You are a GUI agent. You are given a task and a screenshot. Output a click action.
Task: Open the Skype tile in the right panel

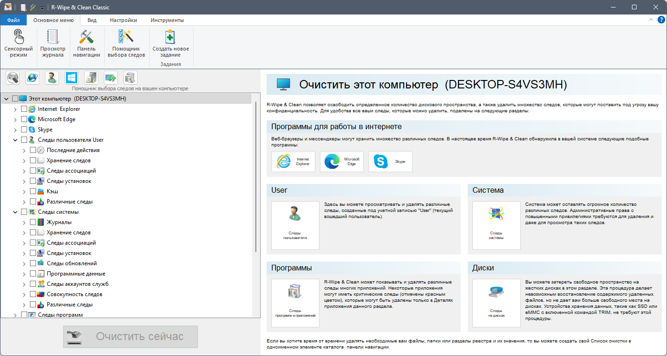(390, 161)
